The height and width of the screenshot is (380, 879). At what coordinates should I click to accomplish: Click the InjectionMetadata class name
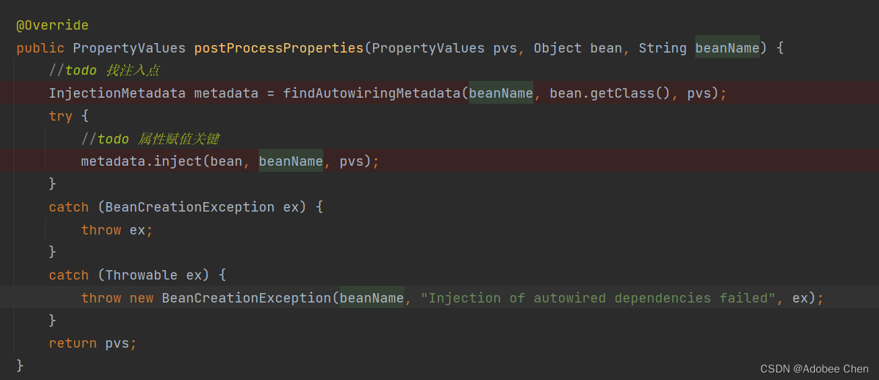pyautogui.click(x=117, y=94)
